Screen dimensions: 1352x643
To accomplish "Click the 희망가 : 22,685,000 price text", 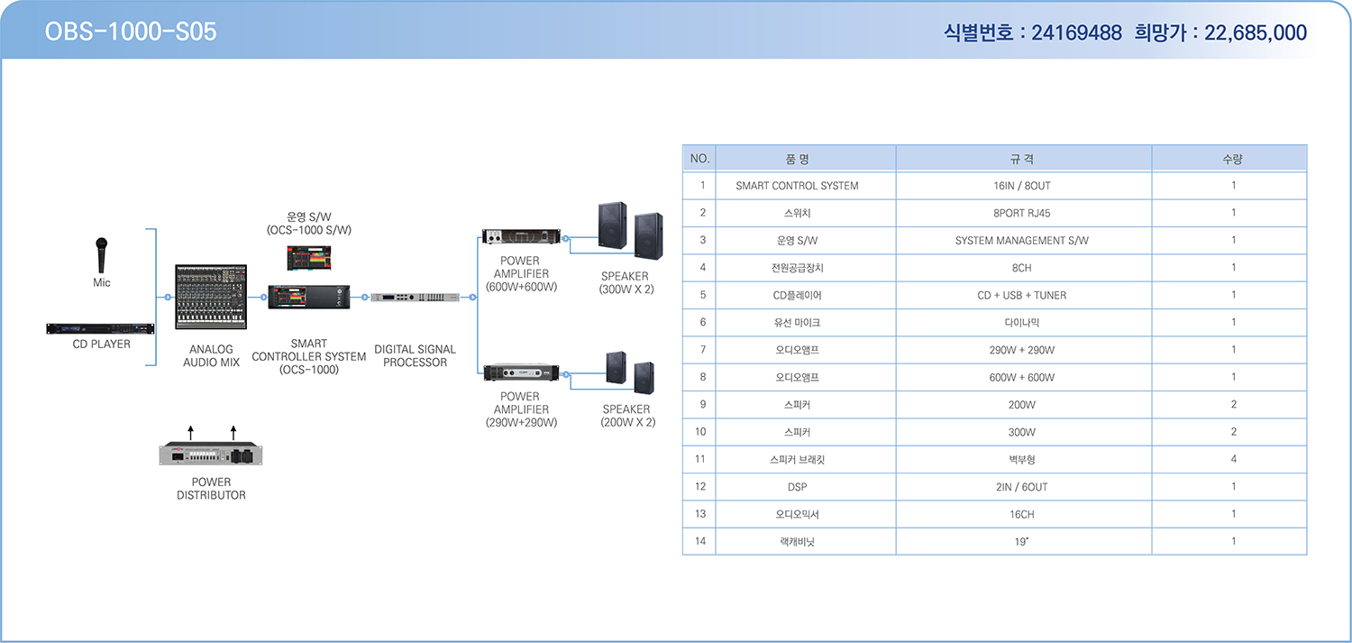I will tap(1221, 32).
